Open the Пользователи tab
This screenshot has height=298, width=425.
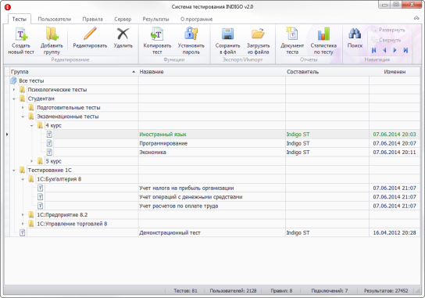pos(54,19)
